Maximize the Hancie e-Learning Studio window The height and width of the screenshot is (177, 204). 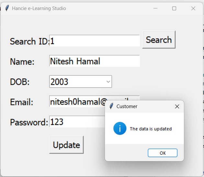tap(174, 8)
